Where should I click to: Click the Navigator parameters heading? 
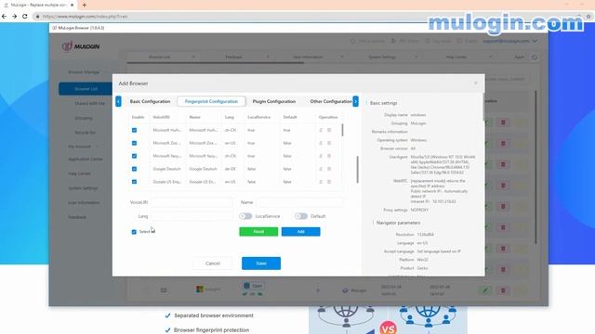[x=398, y=223]
